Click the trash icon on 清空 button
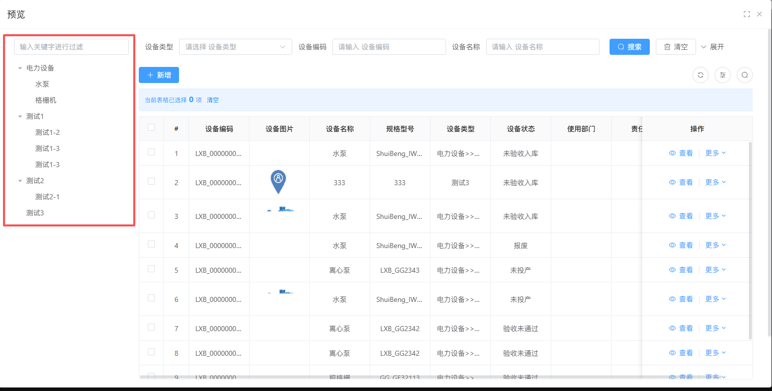This screenshot has height=391, width=772. [x=667, y=47]
